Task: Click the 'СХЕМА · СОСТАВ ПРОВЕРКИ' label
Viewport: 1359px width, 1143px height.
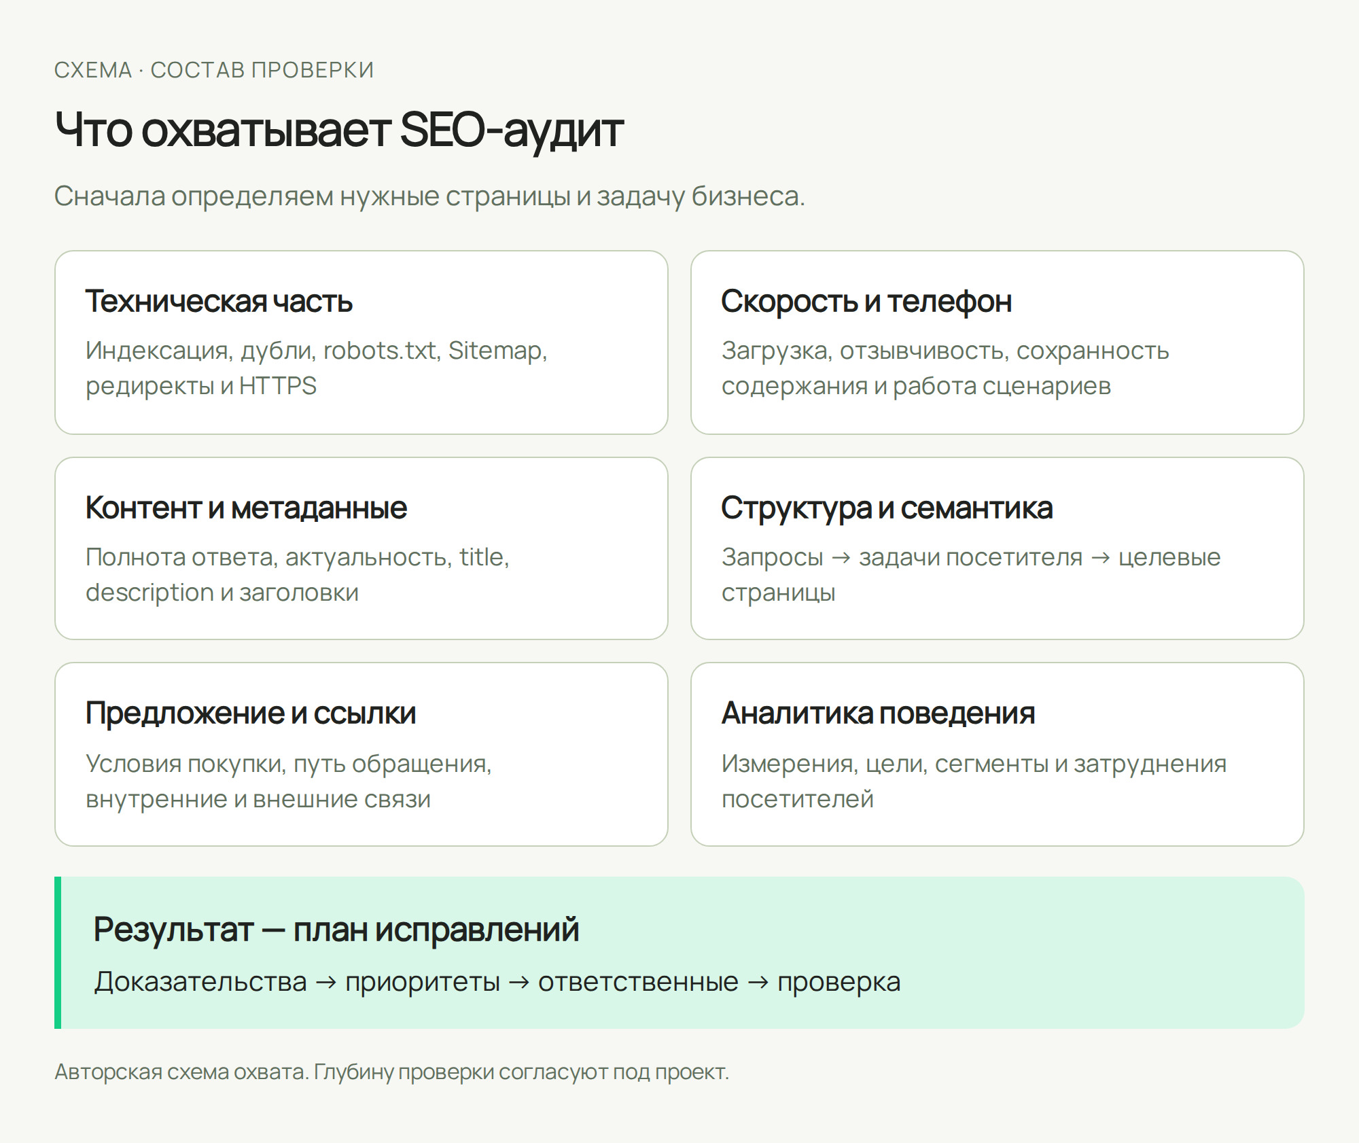Action: click(x=214, y=70)
